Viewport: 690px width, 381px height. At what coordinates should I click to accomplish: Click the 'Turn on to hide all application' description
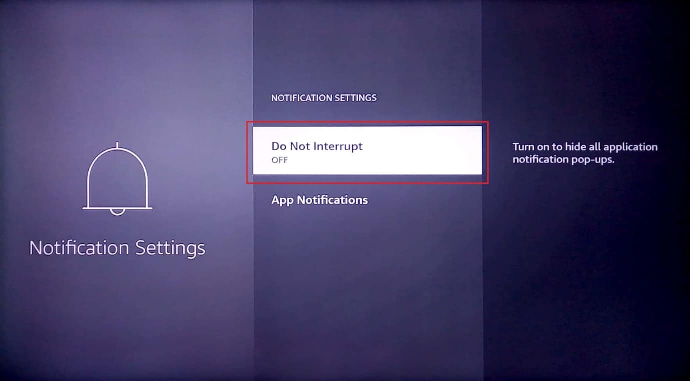(585, 153)
